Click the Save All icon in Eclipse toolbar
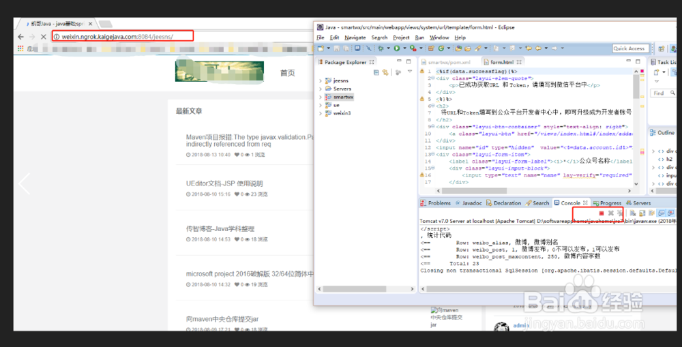Screen dimensions: 682x347 pyautogui.click(x=346, y=48)
